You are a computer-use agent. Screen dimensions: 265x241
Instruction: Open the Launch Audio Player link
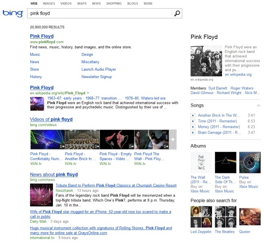(x=99, y=70)
